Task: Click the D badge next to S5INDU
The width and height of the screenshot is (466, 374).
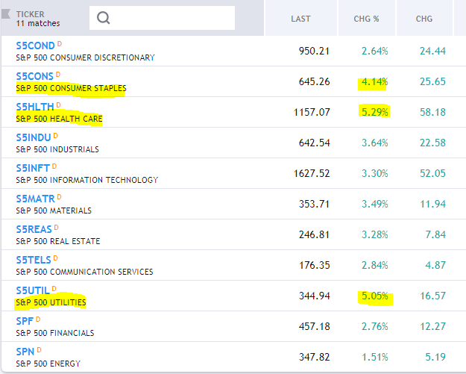Action: (56, 136)
